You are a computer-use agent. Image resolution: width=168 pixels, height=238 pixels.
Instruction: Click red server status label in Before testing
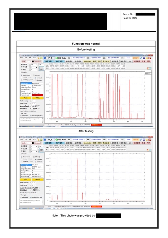click(97, 125)
